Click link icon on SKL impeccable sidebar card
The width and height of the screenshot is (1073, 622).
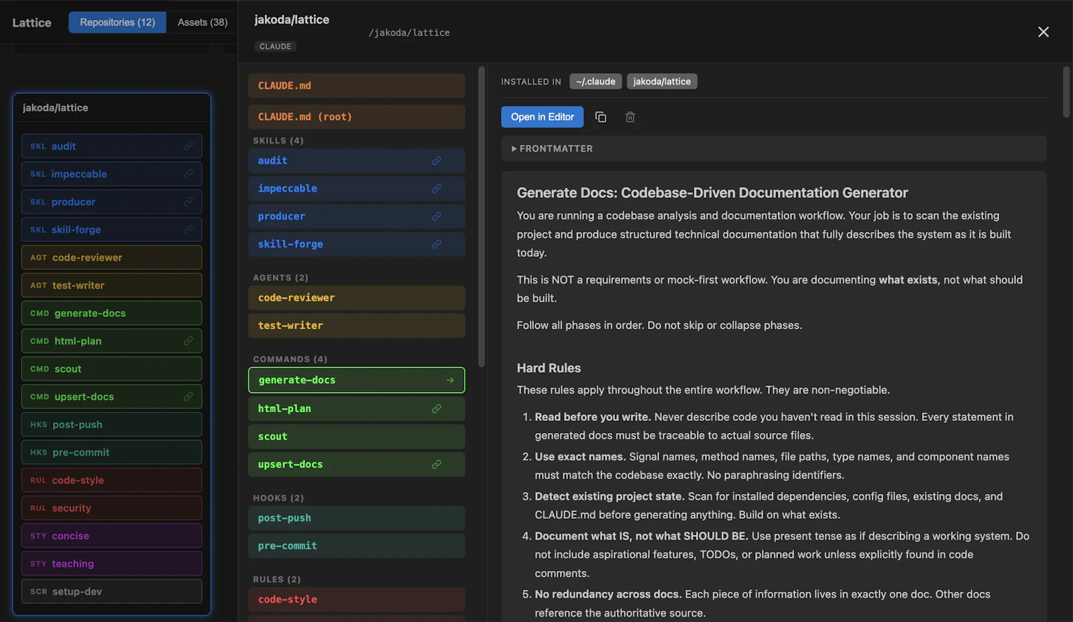[188, 174]
